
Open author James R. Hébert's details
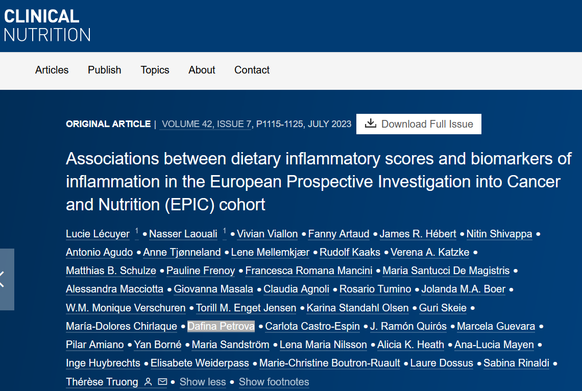418,234
